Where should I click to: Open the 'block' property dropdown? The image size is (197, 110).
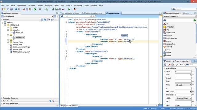(x=191, y=75)
